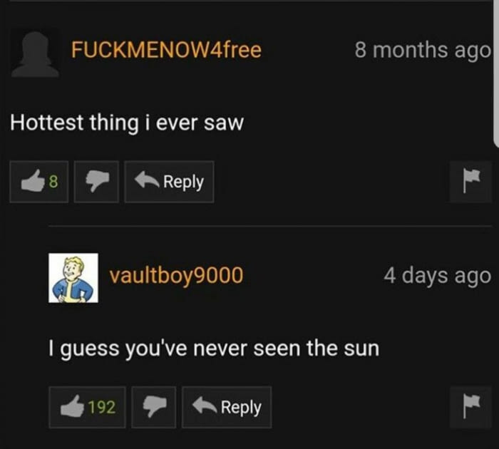This screenshot has width=499, height=449.
Task: Reply to the top-level comment
Action: [x=170, y=182]
